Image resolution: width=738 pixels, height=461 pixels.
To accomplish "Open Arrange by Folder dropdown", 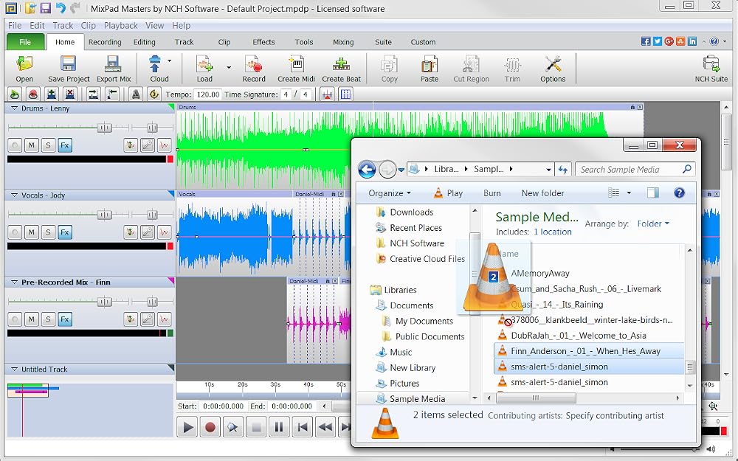I will (x=653, y=224).
